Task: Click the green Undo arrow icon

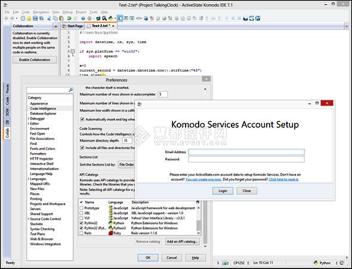Action: point(69,18)
